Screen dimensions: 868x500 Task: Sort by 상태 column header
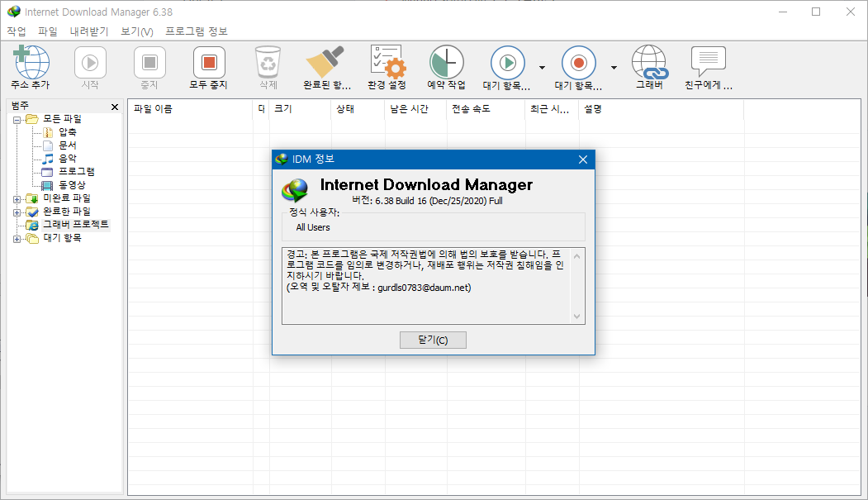(x=358, y=109)
